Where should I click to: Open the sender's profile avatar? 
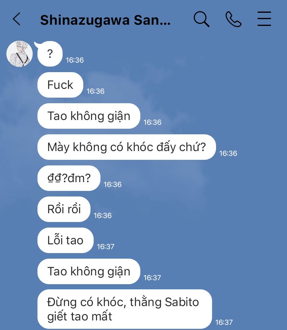pos(20,54)
